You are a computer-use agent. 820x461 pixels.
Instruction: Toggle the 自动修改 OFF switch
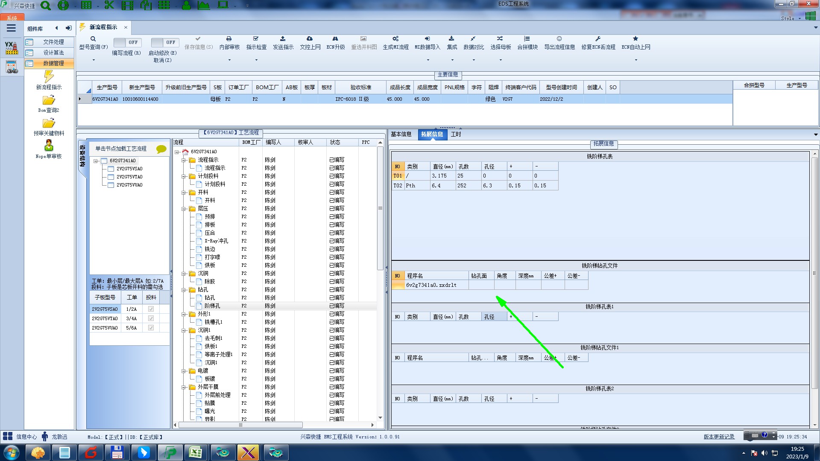[x=164, y=42]
